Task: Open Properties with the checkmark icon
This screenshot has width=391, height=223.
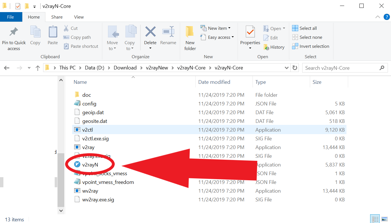Action: click(x=250, y=32)
